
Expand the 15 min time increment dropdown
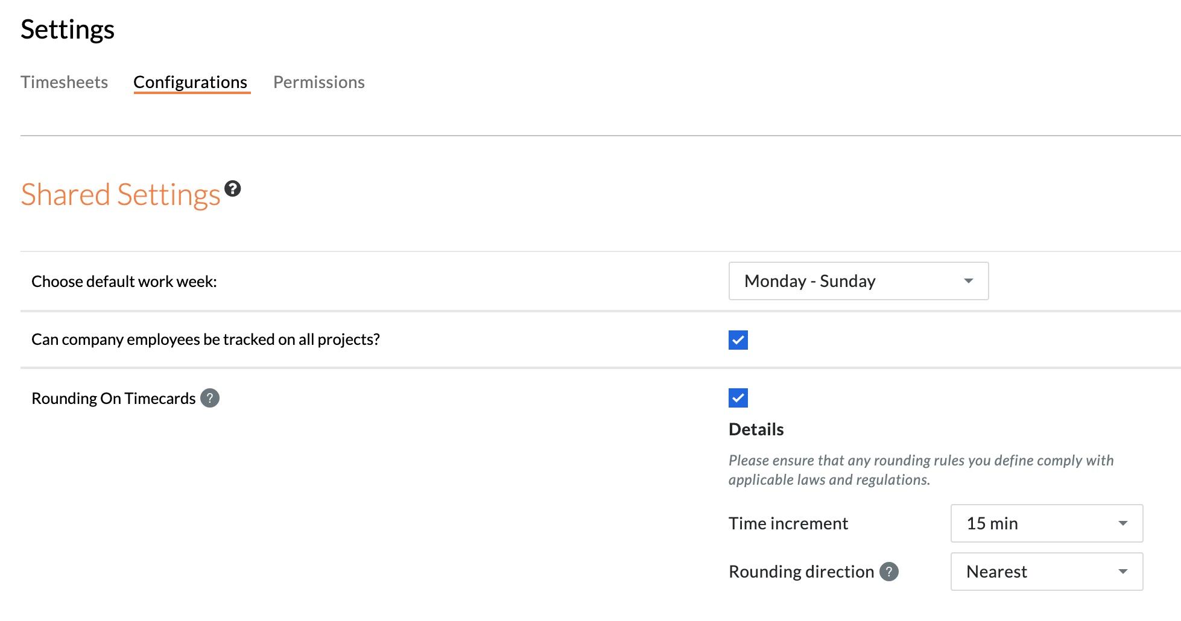pyautogui.click(x=1046, y=523)
